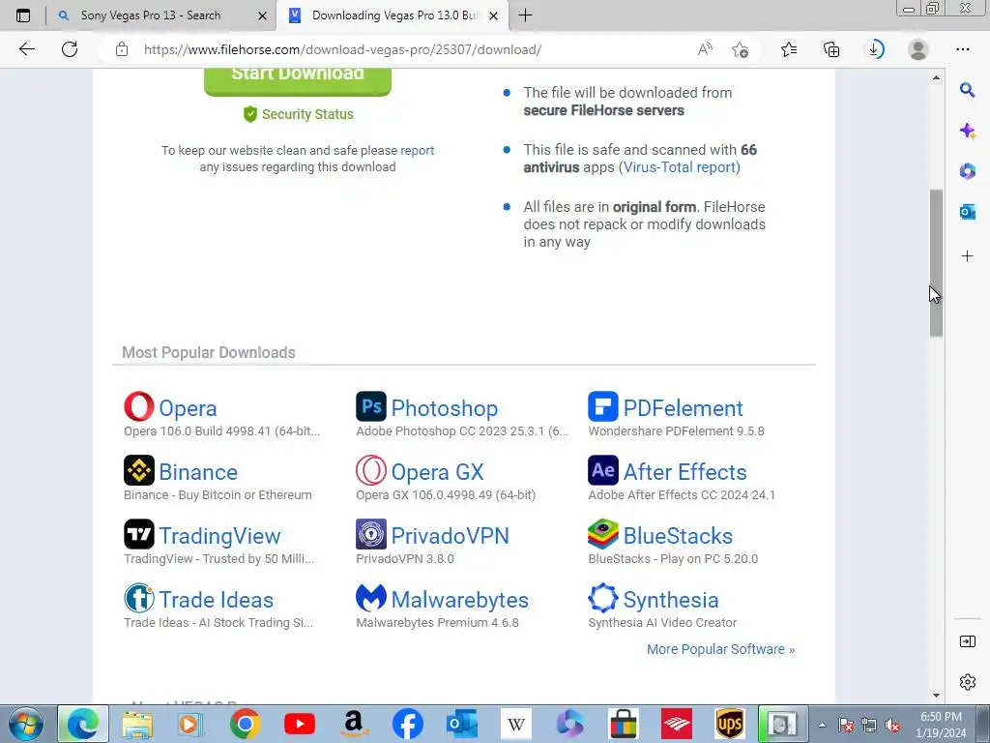Viewport: 990px width, 743px height.
Task: Click the Synthesia logo icon
Action: pos(603,598)
